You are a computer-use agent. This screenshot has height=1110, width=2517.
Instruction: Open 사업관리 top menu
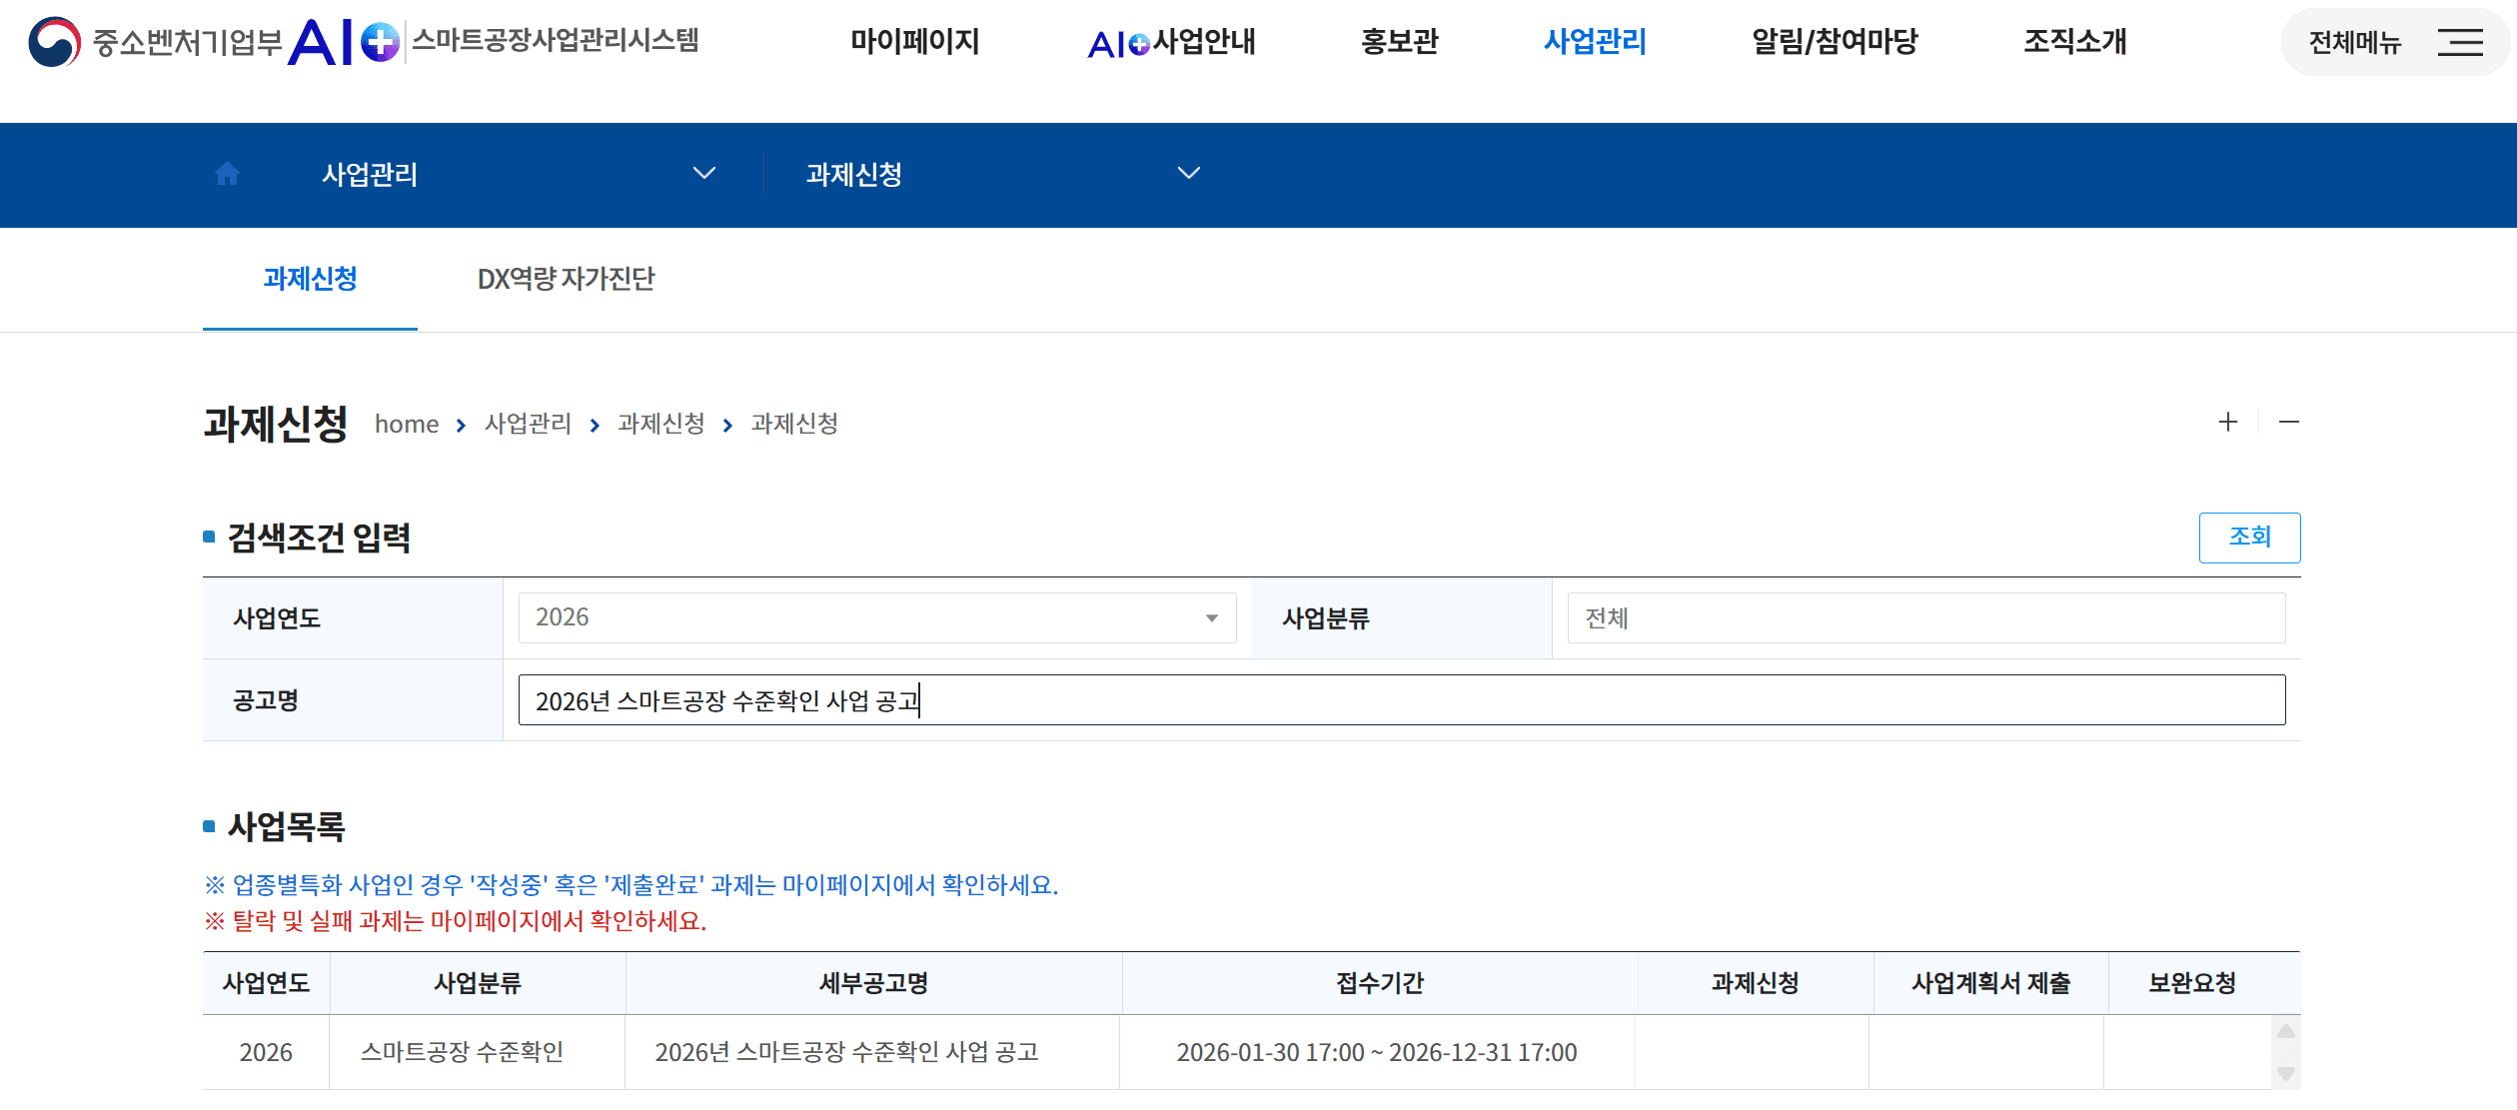(1595, 42)
